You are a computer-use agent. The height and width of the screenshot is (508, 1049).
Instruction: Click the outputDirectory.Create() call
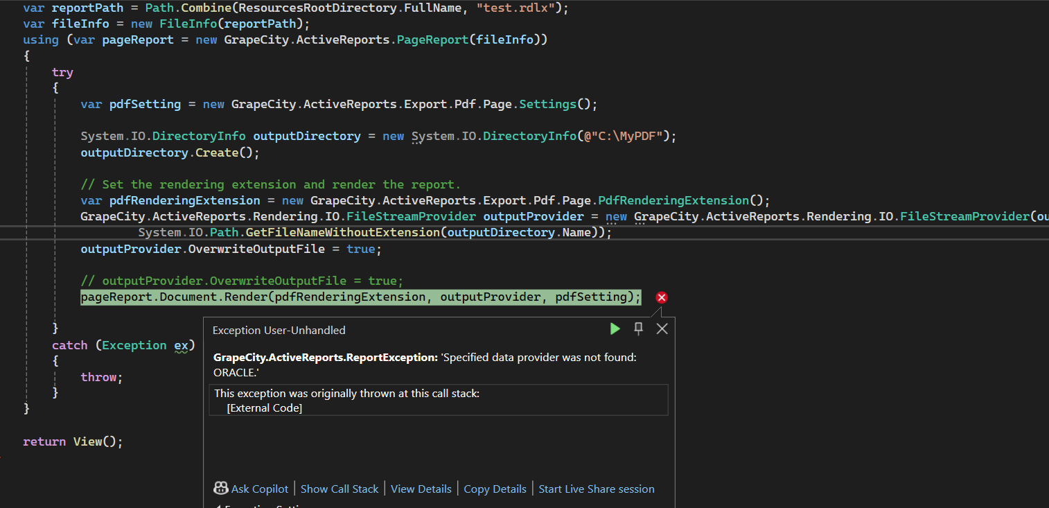(170, 152)
